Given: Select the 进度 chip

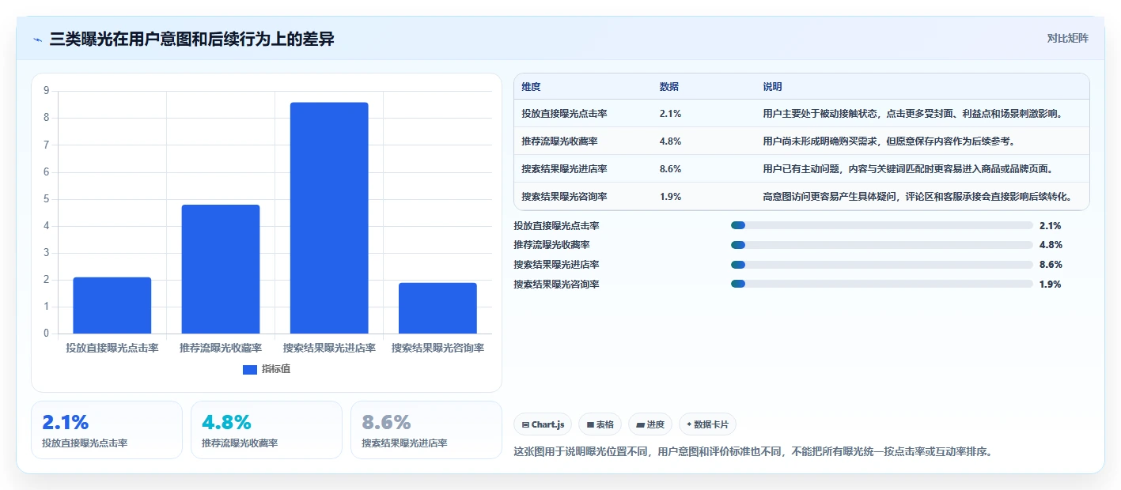Looking at the screenshot, I should 650,424.
